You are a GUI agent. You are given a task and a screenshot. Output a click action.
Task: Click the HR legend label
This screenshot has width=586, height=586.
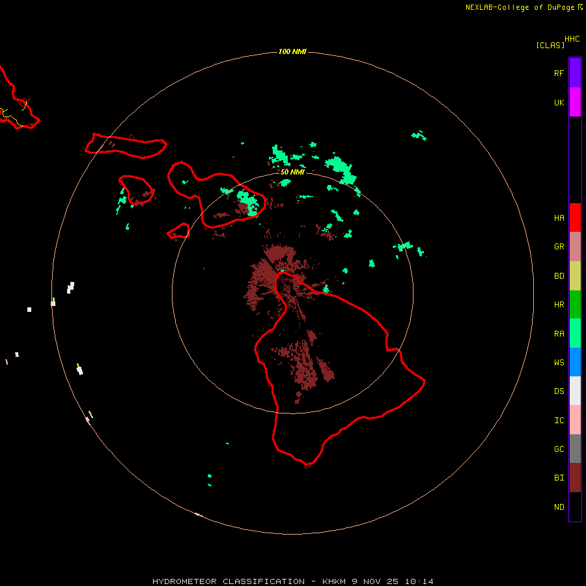559,305
